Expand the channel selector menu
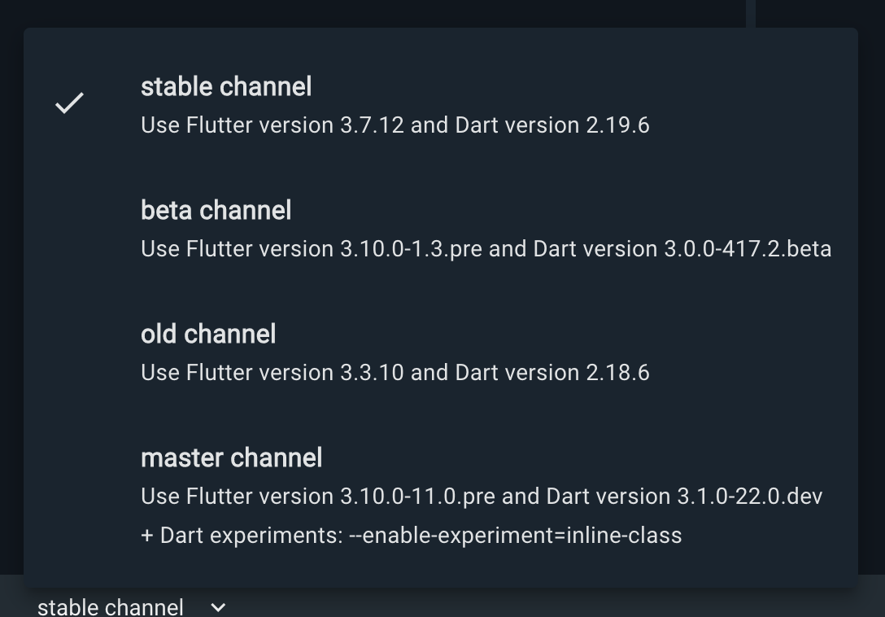Viewport: 885px width, 617px height. coord(130,607)
